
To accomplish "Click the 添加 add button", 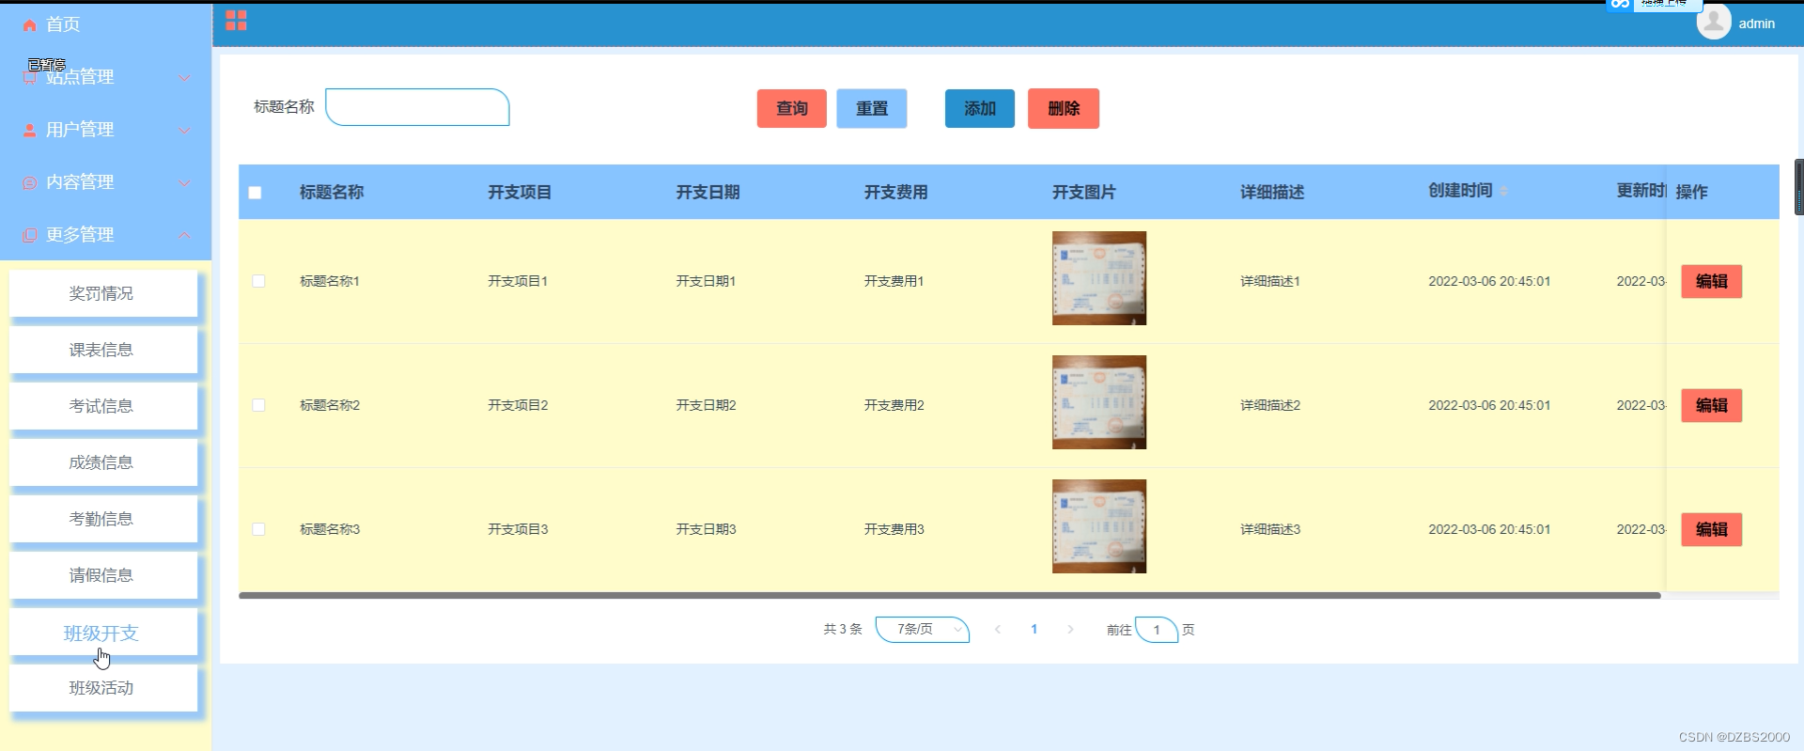I will pyautogui.click(x=980, y=108).
